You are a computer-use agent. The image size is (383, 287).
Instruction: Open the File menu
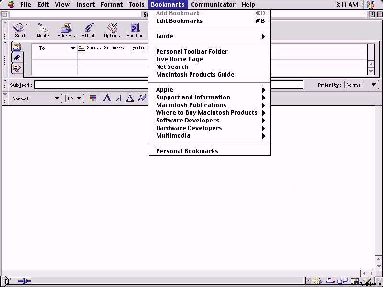pyautogui.click(x=26, y=4)
